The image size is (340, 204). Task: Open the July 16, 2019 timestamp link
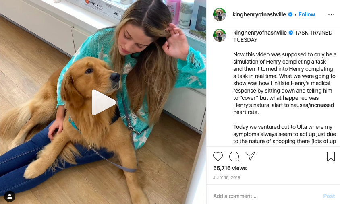coord(226,177)
